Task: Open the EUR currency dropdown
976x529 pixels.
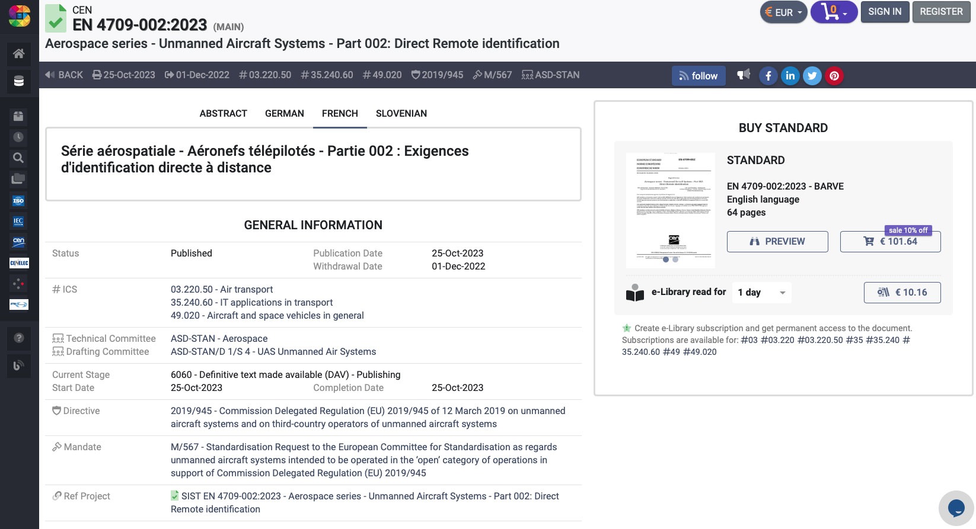Action: (x=784, y=12)
